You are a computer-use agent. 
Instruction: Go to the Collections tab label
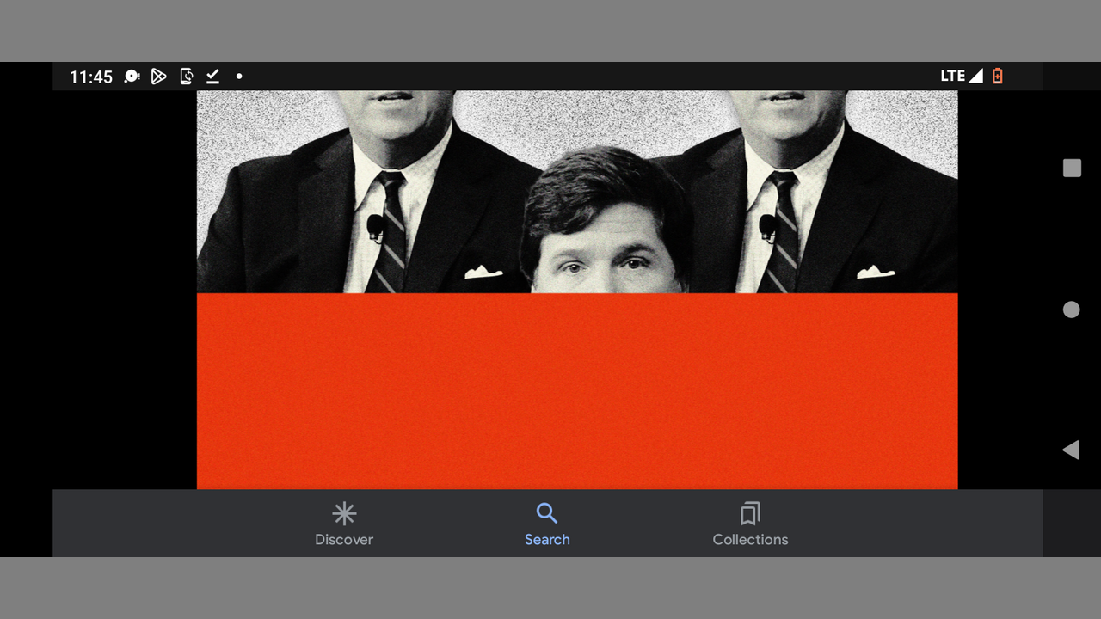pos(750,540)
